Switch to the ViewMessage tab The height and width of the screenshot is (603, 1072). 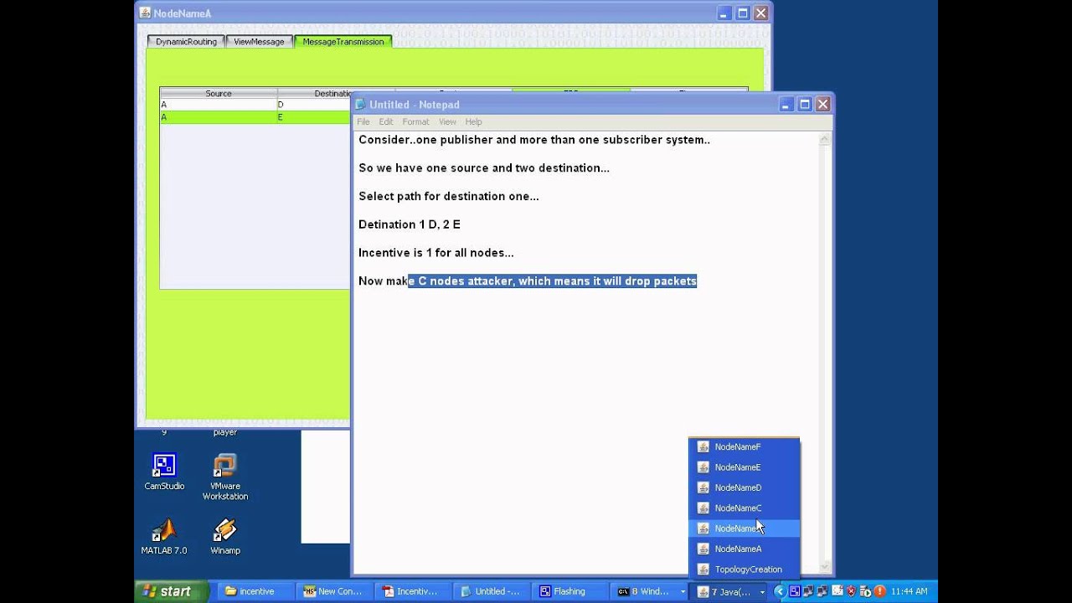tap(259, 42)
